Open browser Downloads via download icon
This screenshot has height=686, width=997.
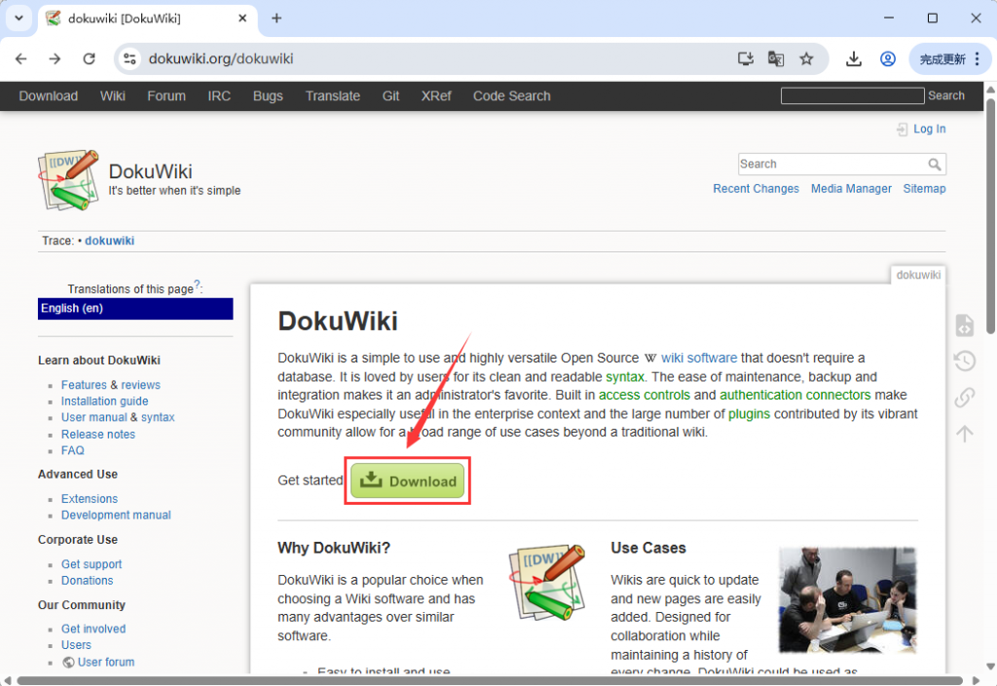(854, 58)
